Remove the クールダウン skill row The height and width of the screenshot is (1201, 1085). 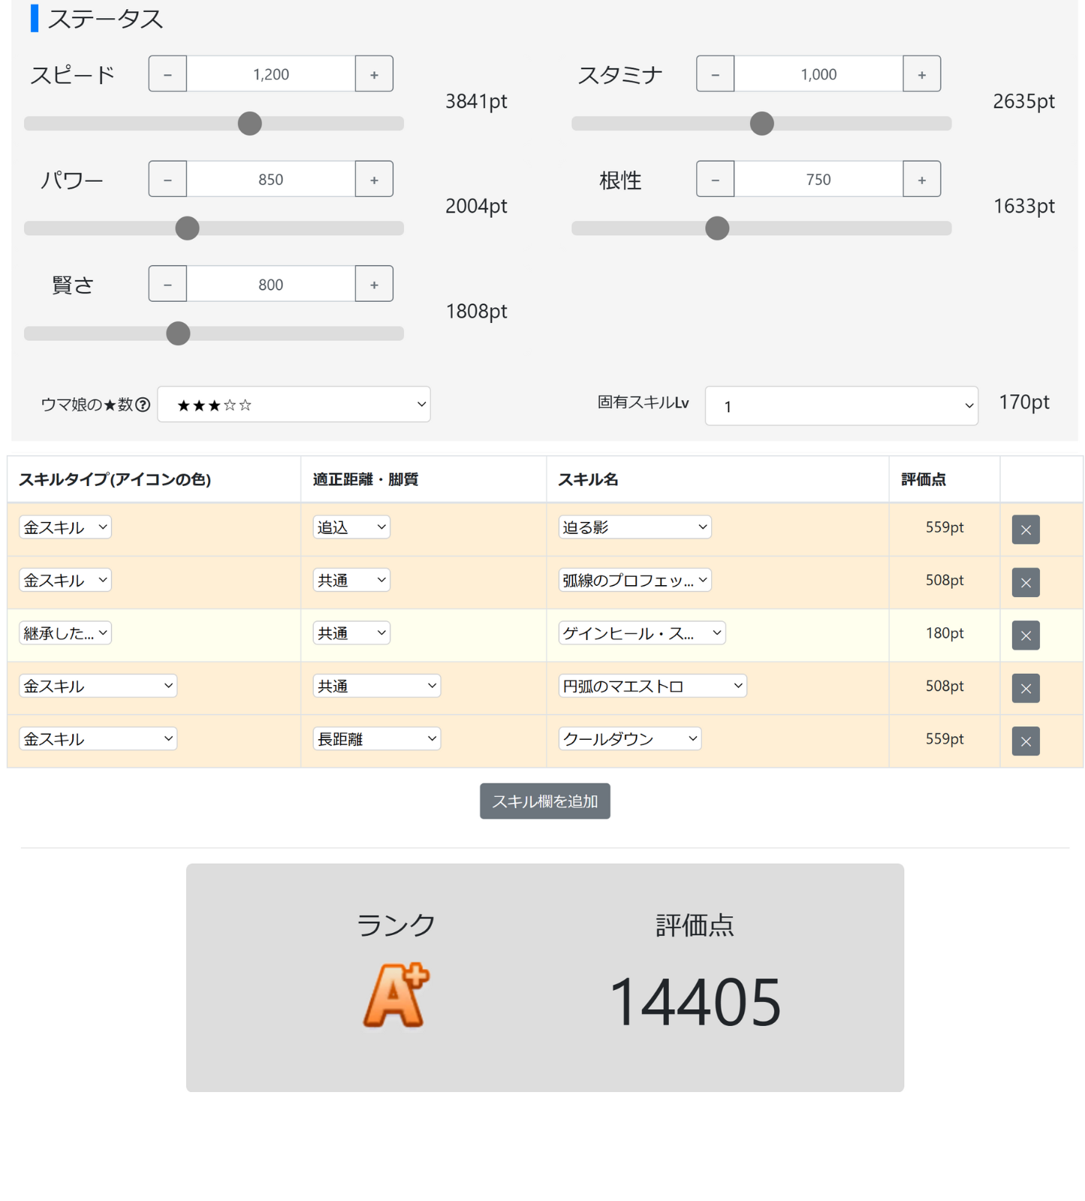point(1026,741)
